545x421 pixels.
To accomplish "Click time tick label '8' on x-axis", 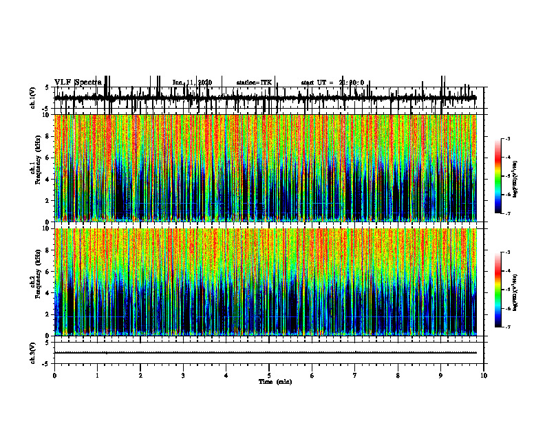I will (398, 376).
